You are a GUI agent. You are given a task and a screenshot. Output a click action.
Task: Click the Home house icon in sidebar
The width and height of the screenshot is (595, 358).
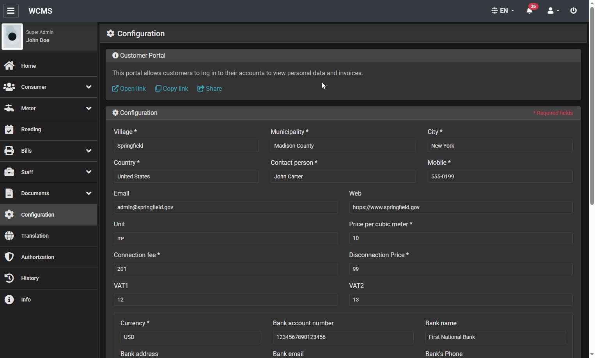[9, 66]
